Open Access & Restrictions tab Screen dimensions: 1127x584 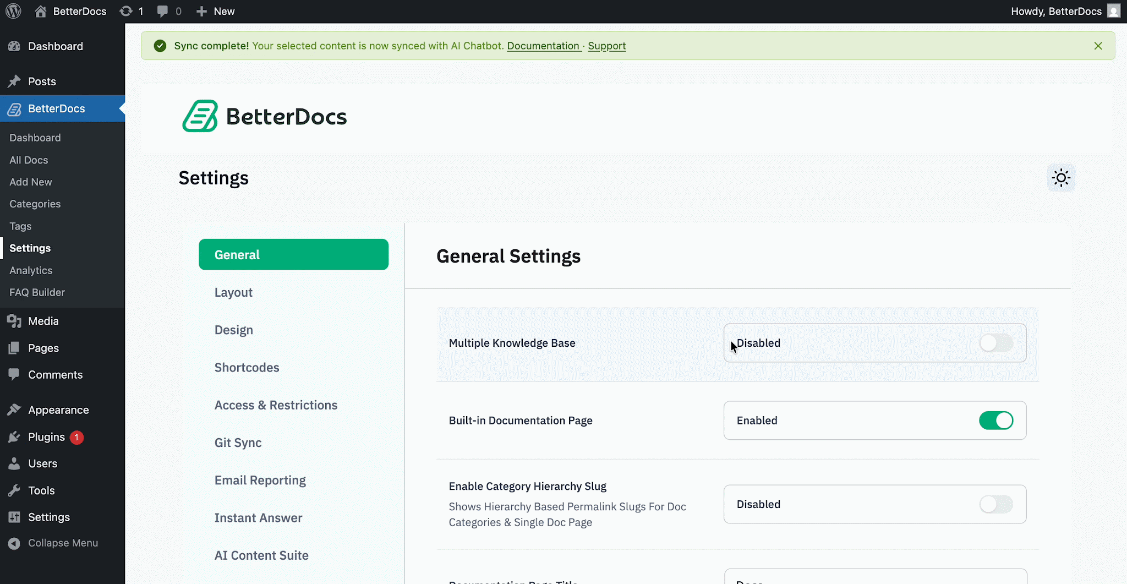click(276, 405)
